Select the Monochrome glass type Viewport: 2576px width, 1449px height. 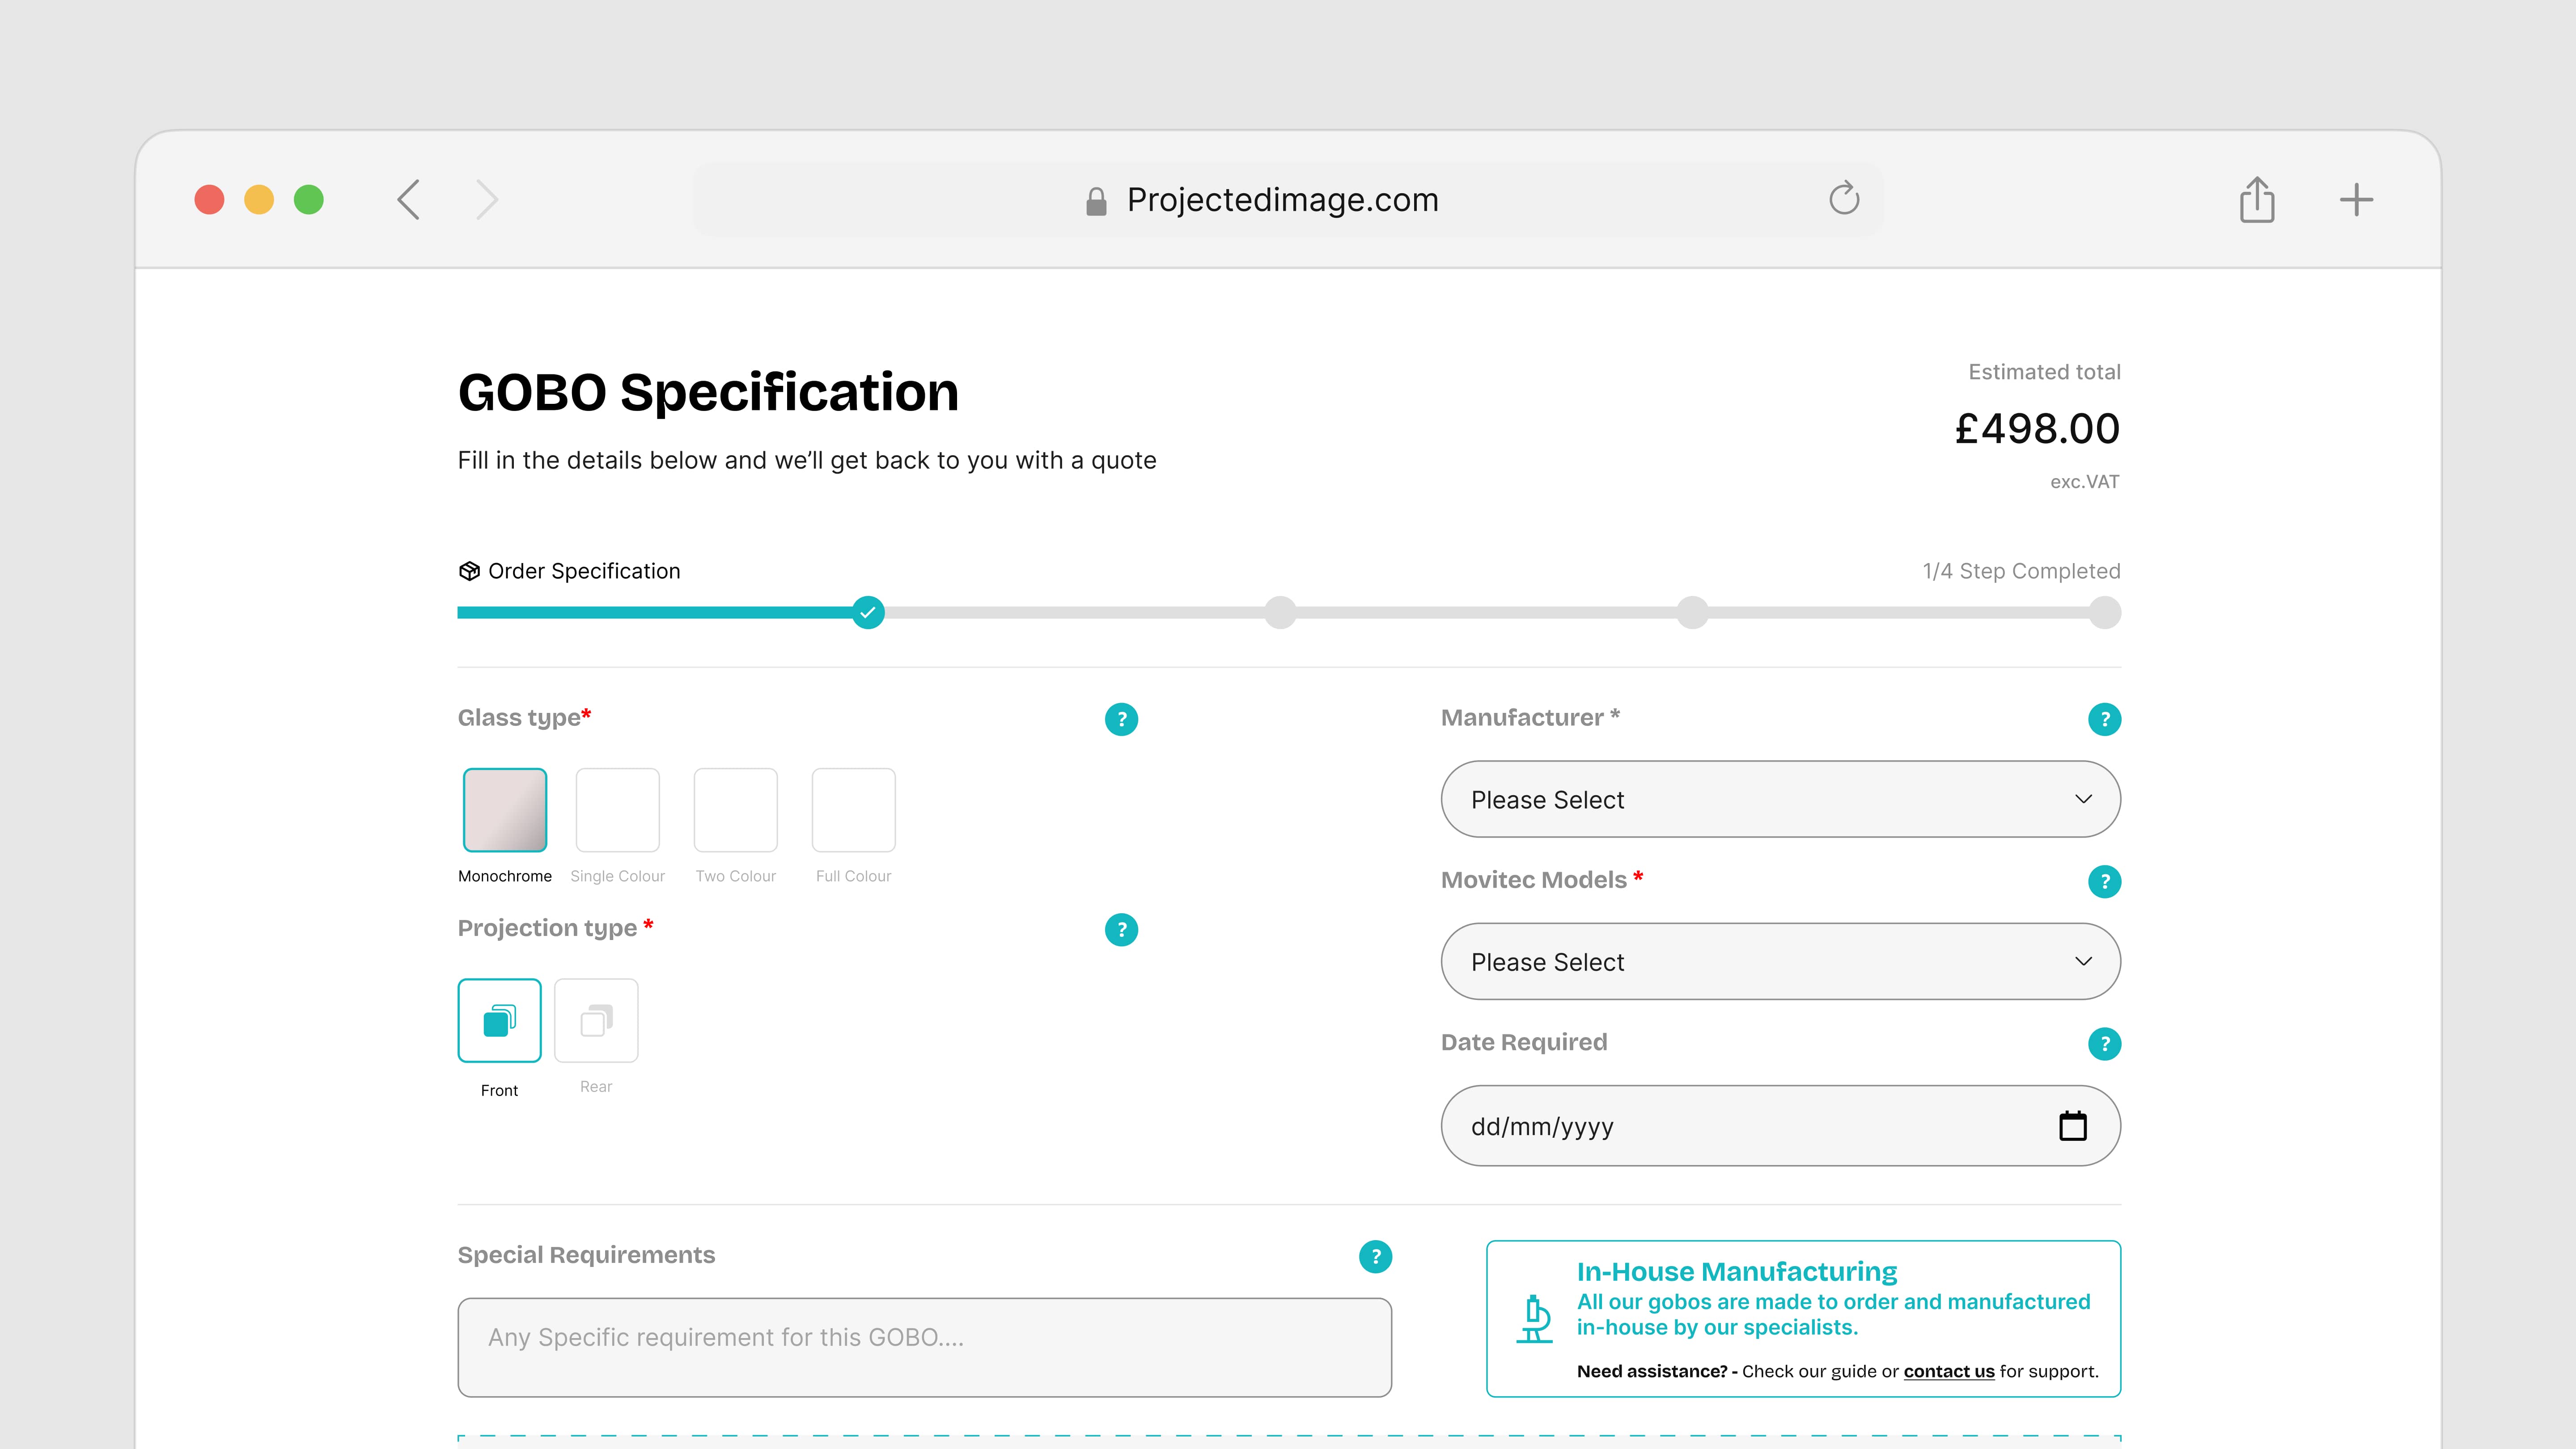coord(505,810)
